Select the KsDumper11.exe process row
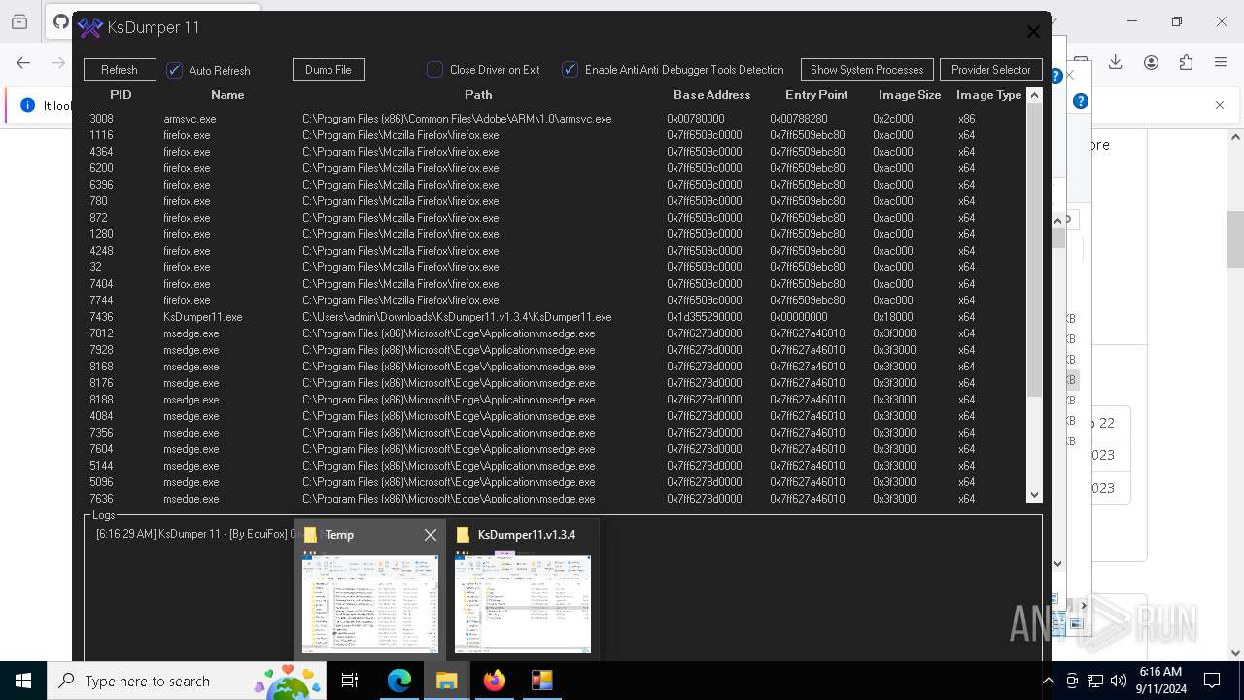 tap(554, 317)
